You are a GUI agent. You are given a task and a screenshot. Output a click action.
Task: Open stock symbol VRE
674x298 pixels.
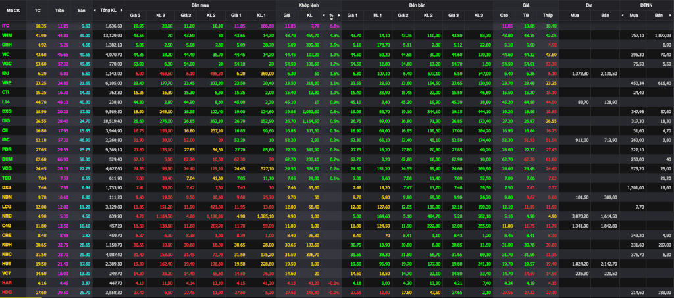pyautogui.click(x=6, y=82)
